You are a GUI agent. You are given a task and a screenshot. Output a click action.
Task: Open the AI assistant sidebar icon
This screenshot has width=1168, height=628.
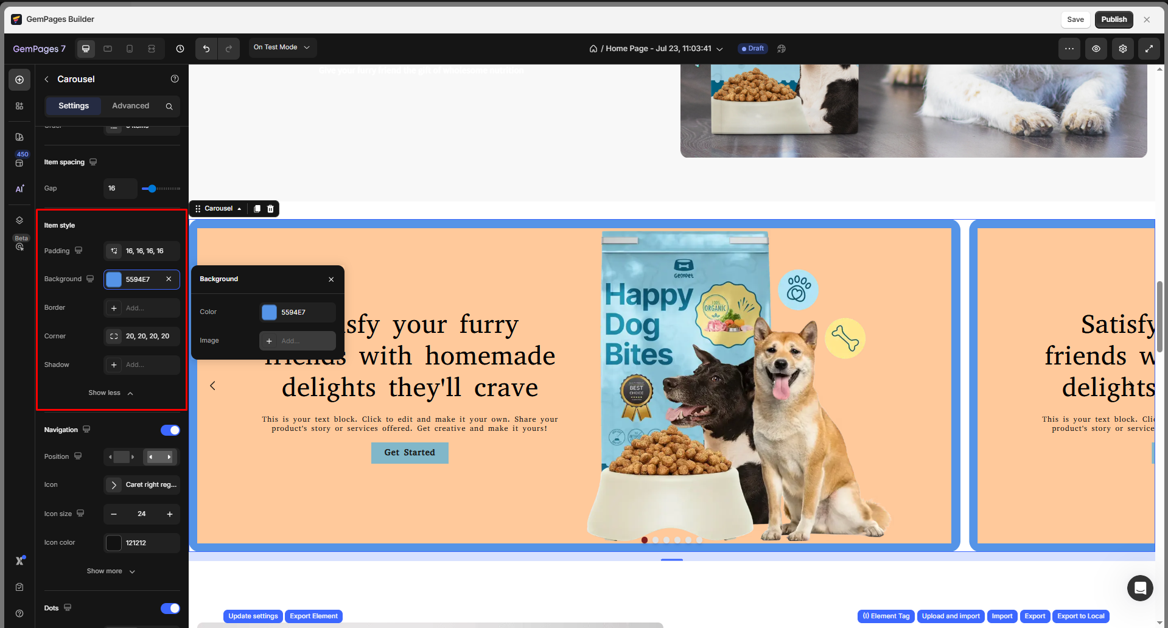pos(19,189)
